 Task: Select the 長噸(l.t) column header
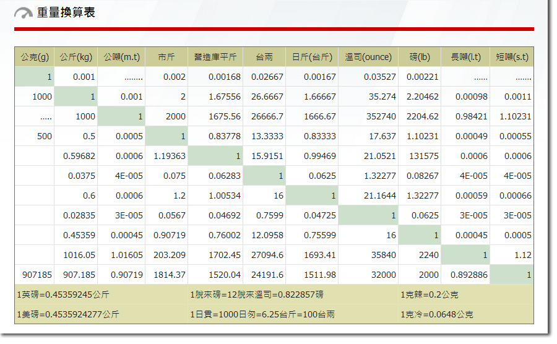(465, 57)
